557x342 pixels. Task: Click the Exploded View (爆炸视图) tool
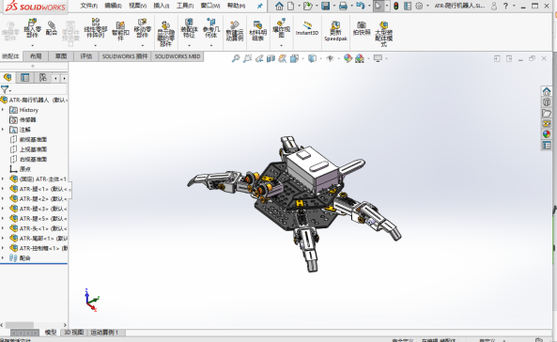(x=282, y=28)
